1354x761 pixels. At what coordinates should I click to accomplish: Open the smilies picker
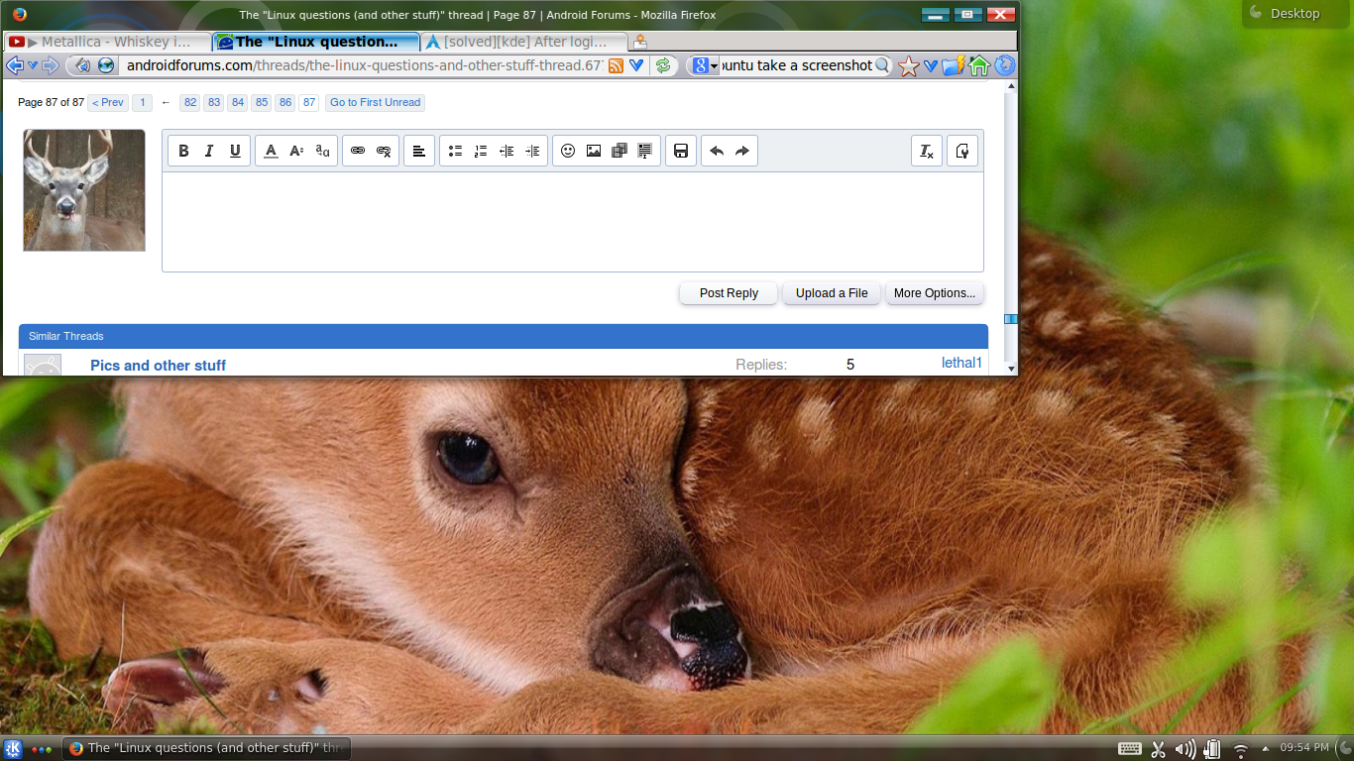568,151
